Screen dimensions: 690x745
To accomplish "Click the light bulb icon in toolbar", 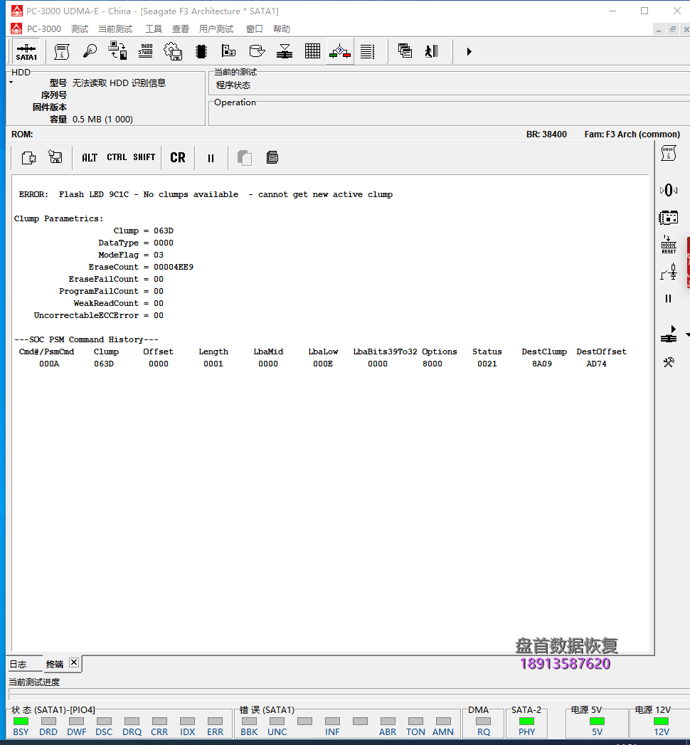I will click(90, 51).
